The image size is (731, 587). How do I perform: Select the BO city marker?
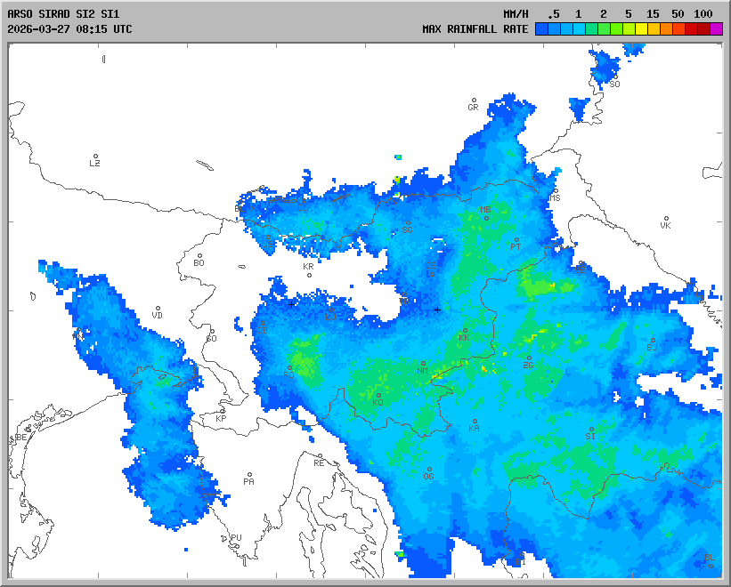[x=199, y=256]
